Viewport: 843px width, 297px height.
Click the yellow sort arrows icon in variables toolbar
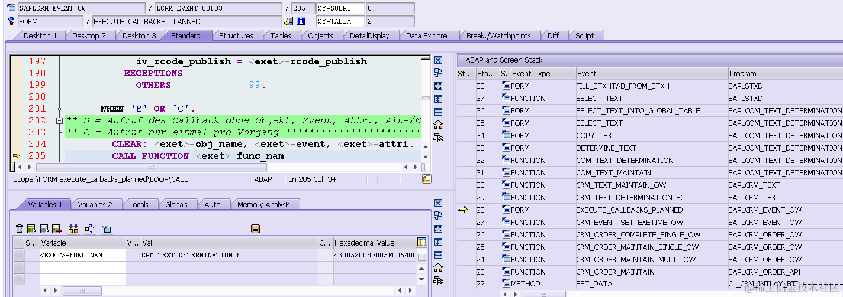(x=73, y=229)
